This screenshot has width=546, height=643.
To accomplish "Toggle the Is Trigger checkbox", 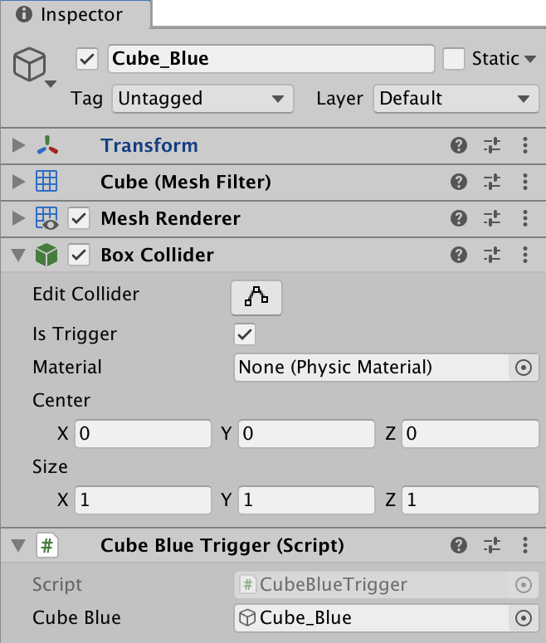I will click(245, 334).
